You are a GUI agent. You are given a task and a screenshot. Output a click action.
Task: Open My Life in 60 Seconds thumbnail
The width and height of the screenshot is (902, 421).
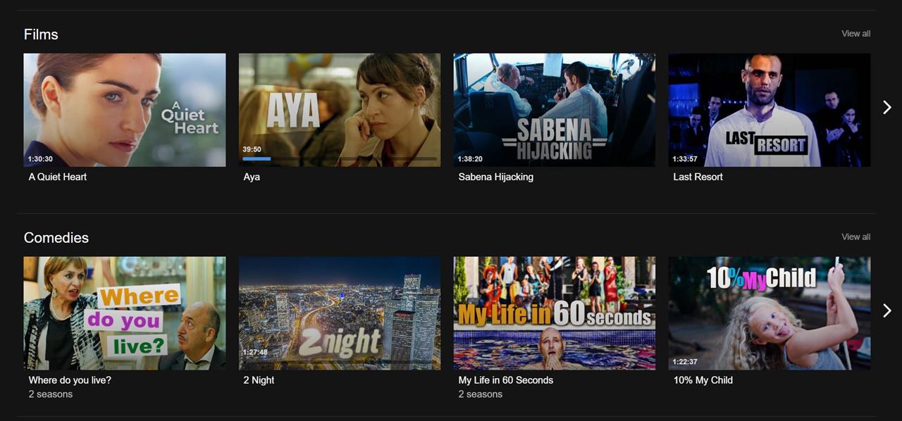(555, 313)
